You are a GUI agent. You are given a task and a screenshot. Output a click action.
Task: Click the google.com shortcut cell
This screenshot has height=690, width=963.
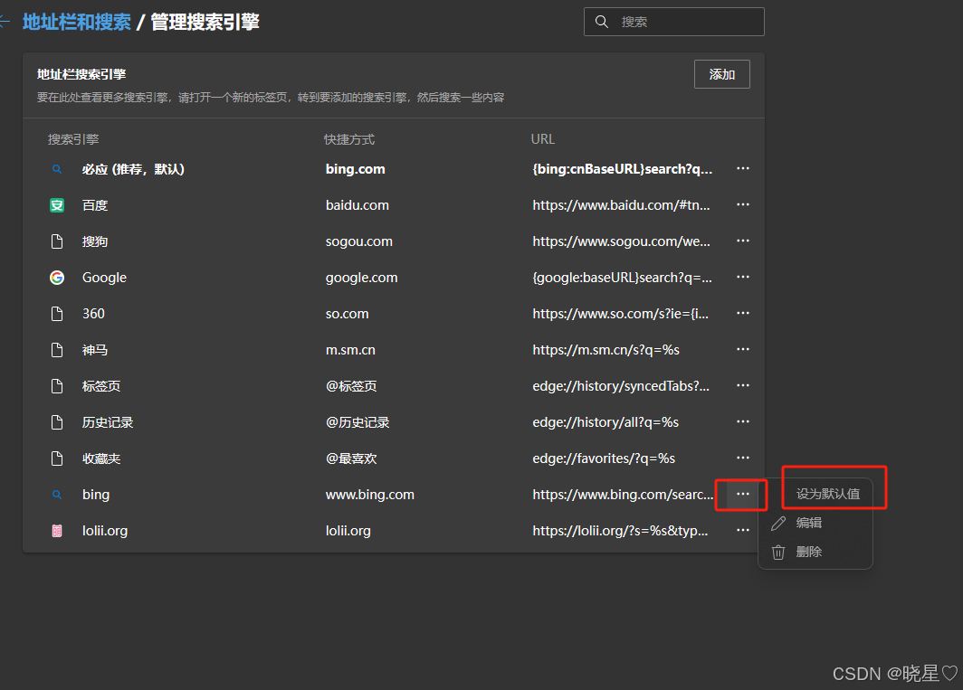point(362,279)
